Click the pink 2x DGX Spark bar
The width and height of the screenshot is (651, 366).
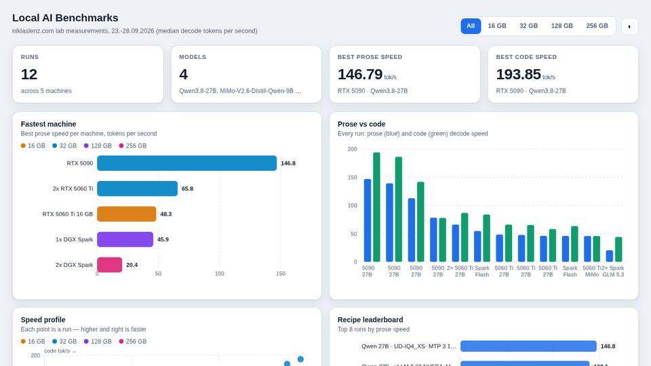coord(110,265)
